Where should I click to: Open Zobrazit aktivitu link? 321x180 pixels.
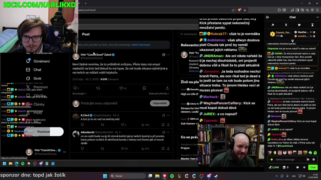pyautogui.click(x=159, y=93)
